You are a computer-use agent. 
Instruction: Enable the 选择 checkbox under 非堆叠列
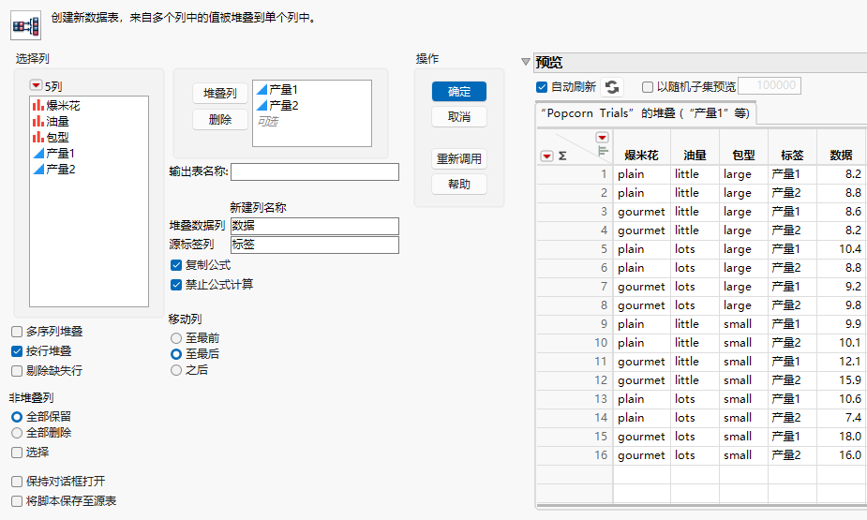coord(17,453)
